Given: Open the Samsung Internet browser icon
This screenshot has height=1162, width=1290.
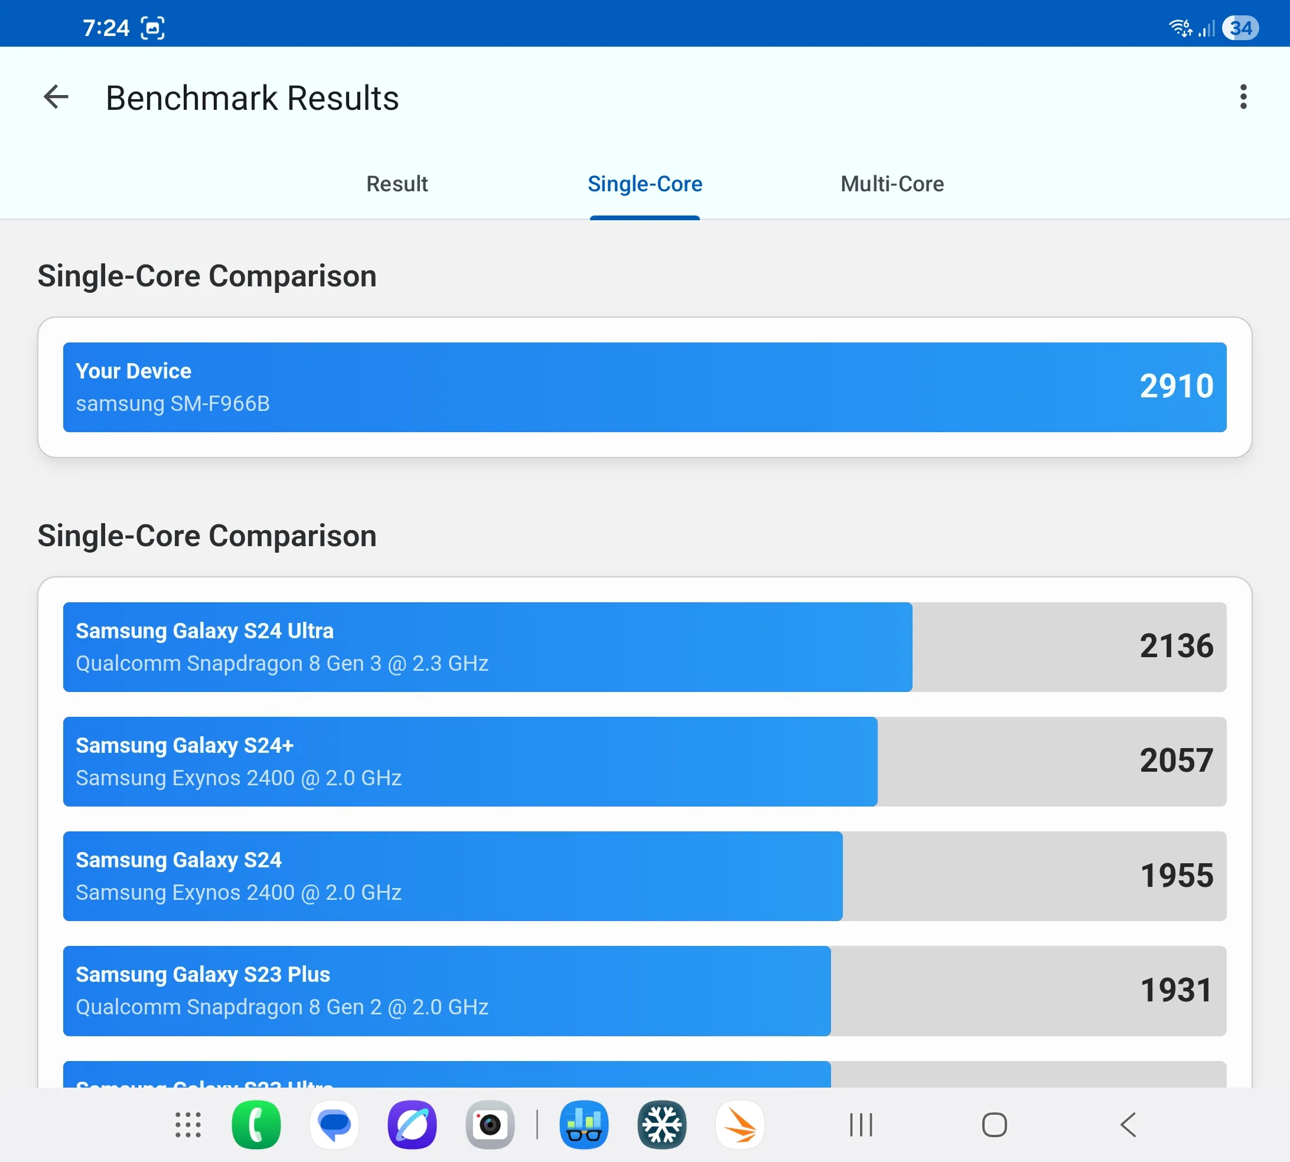Looking at the screenshot, I should [412, 1124].
